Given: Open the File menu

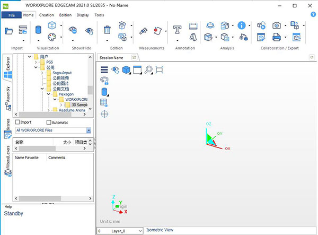Looking at the screenshot, I should coord(12,15).
